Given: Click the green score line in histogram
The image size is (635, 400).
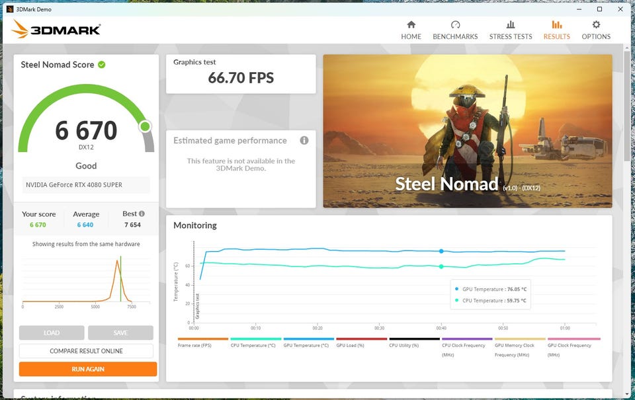Looking at the screenshot, I should point(120,278).
